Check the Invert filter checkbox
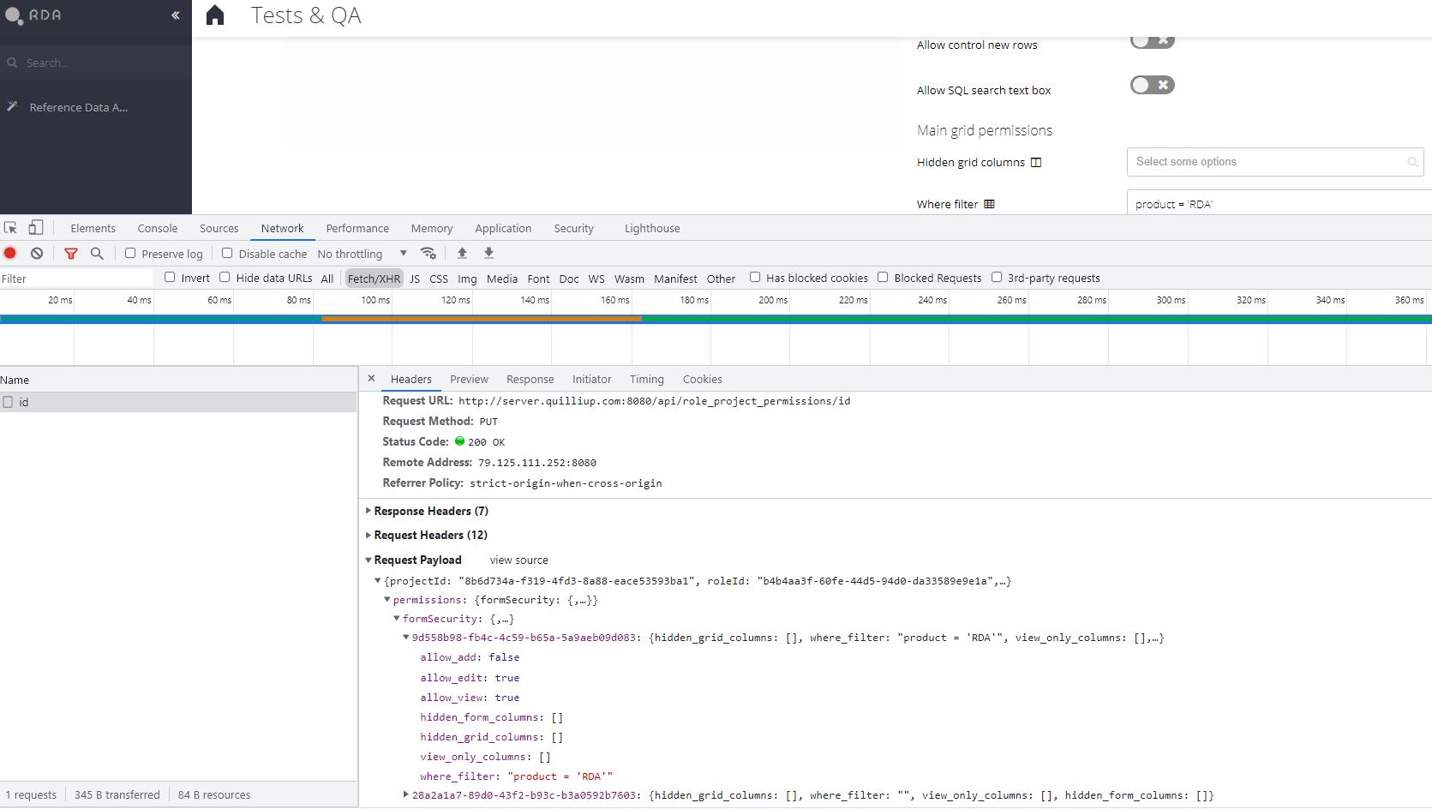 pyautogui.click(x=170, y=277)
